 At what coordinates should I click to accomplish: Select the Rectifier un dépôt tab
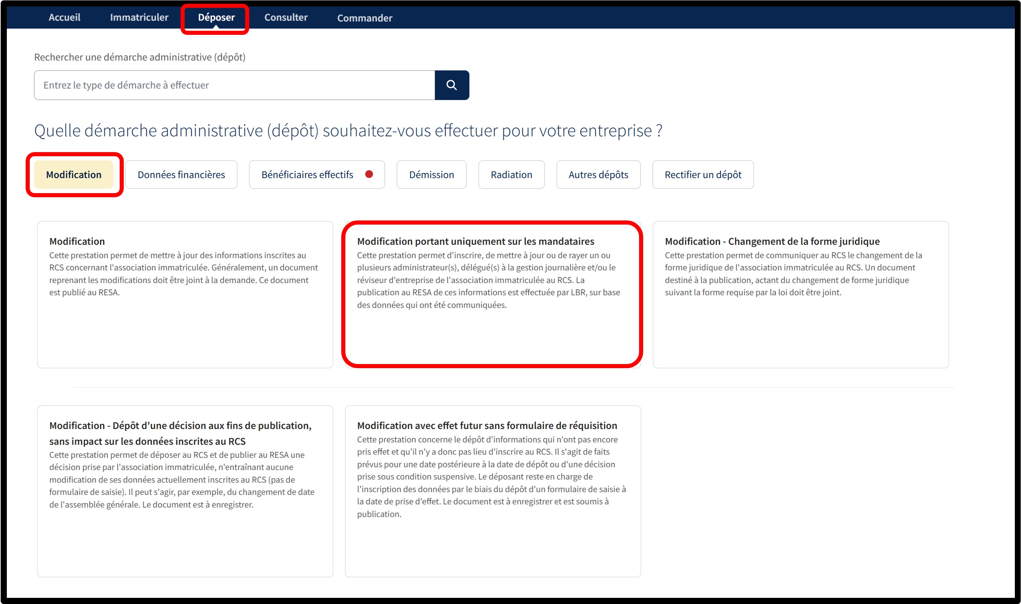point(703,175)
